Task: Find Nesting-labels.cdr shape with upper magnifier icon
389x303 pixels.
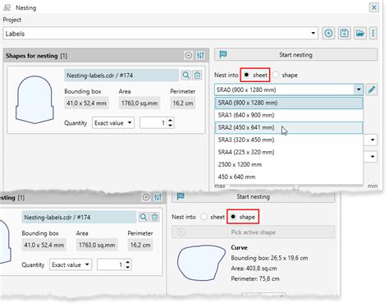Action: pyautogui.click(x=185, y=76)
